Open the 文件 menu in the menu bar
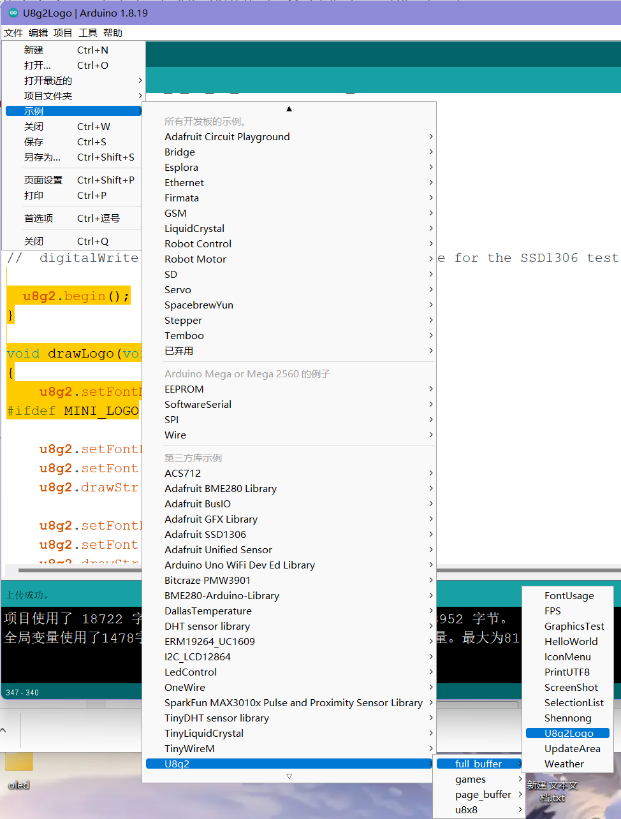The image size is (621, 819). click(13, 33)
